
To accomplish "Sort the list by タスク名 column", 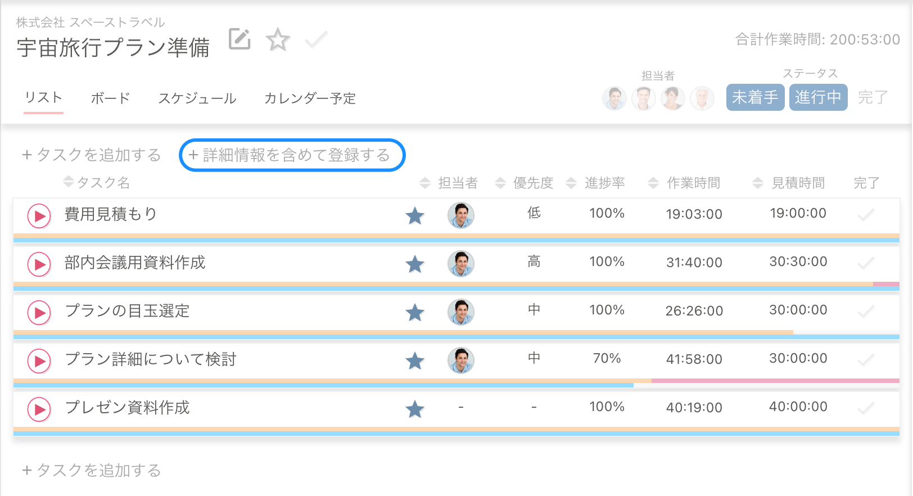I will pyautogui.click(x=97, y=183).
